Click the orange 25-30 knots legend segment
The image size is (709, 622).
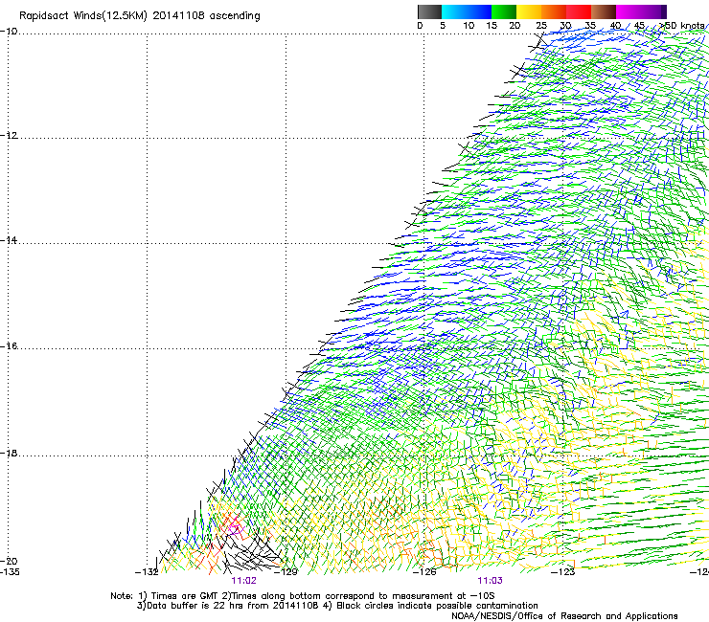tap(554, 11)
